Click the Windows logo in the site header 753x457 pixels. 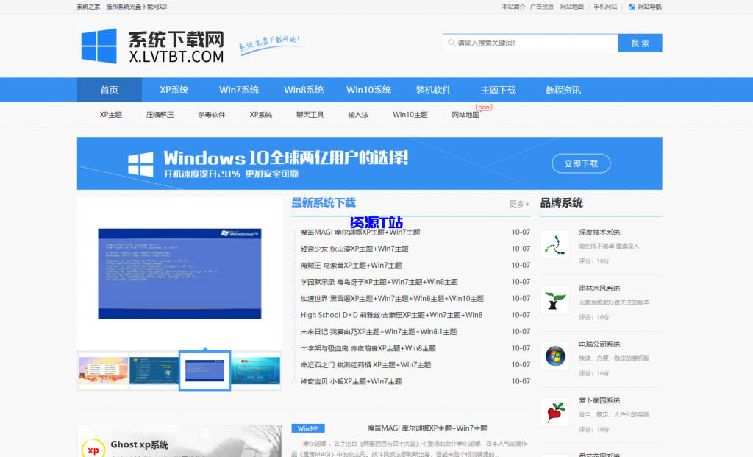pos(99,46)
